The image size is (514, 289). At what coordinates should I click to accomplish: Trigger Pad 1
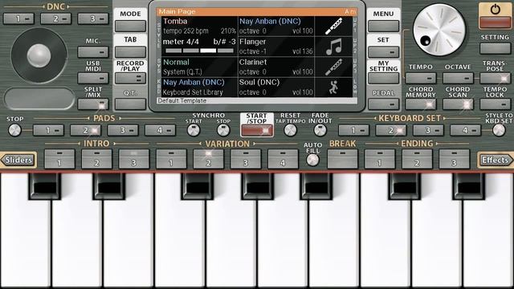click(48, 130)
